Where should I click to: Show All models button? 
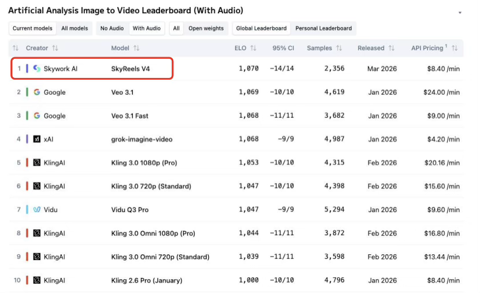pyautogui.click(x=75, y=28)
